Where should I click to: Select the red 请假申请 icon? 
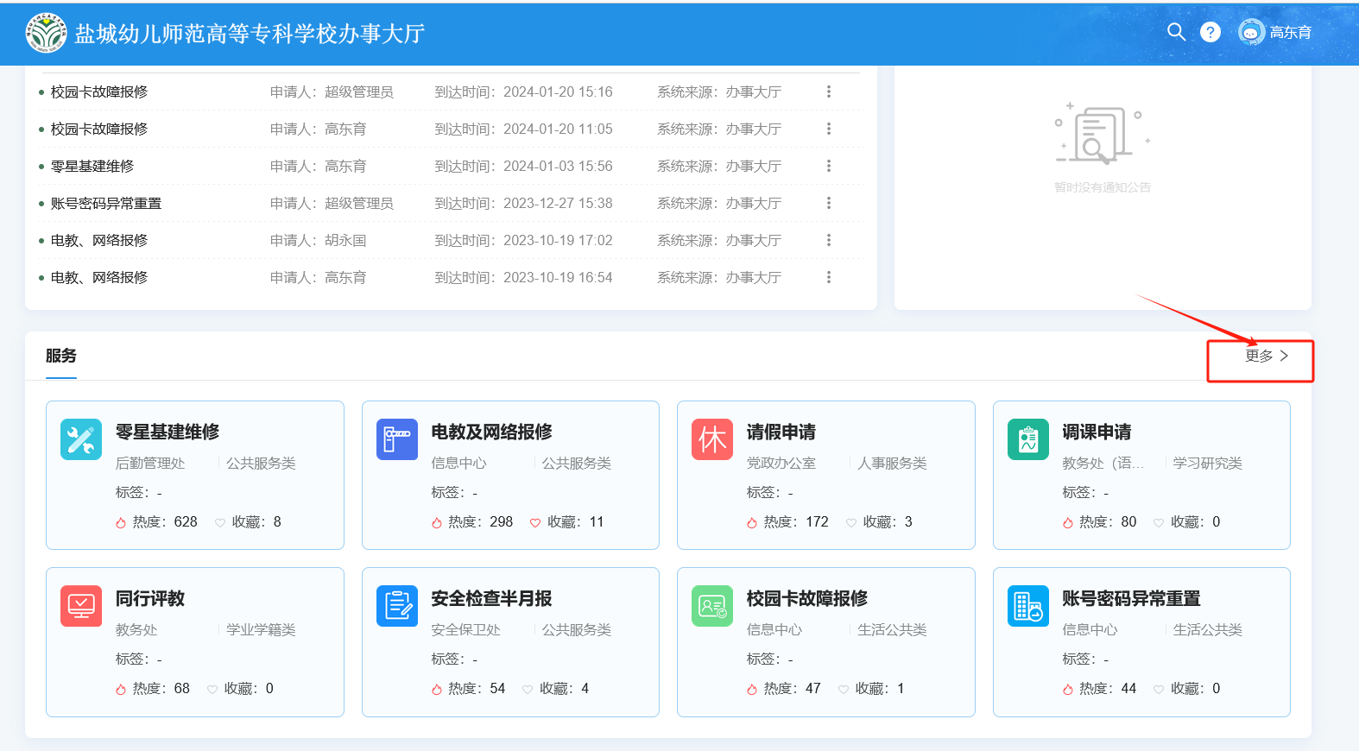[712, 439]
